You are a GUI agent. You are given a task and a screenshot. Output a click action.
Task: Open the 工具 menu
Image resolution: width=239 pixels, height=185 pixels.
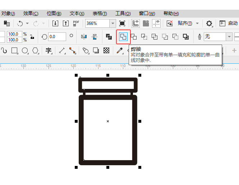click(123, 14)
